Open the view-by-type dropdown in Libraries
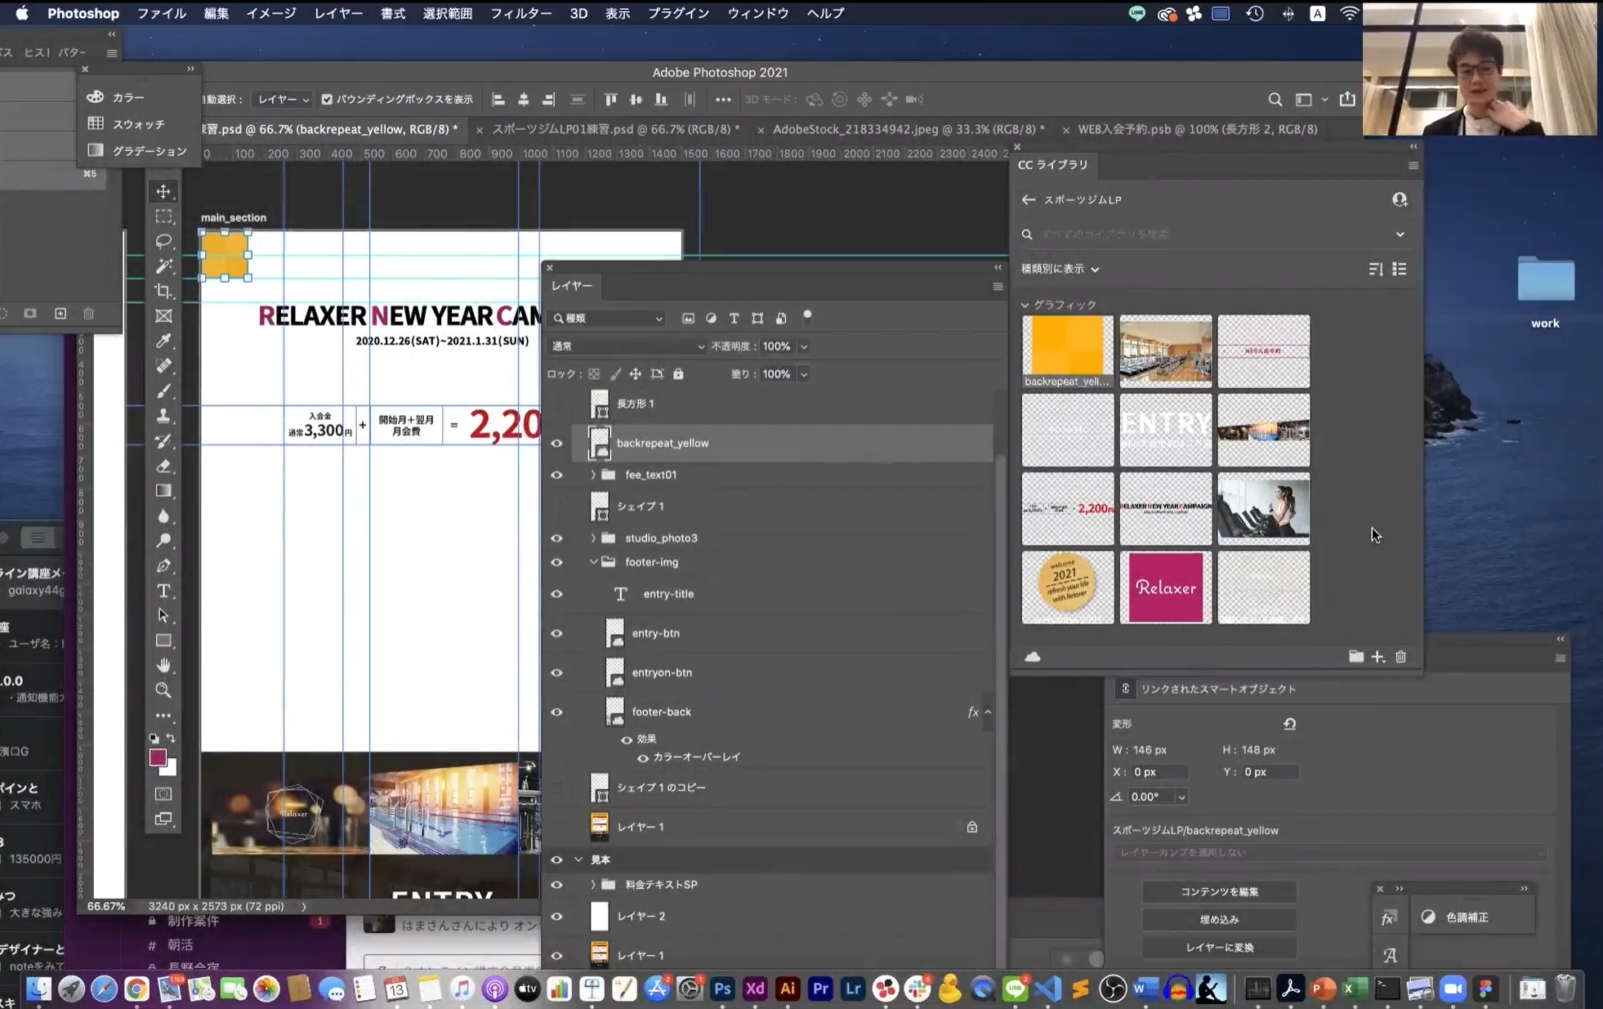This screenshot has height=1009, width=1603. 1060,269
